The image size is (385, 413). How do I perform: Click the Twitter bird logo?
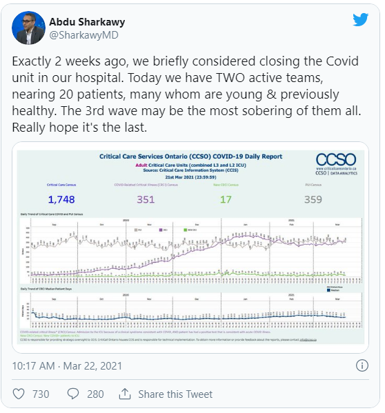coord(360,20)
